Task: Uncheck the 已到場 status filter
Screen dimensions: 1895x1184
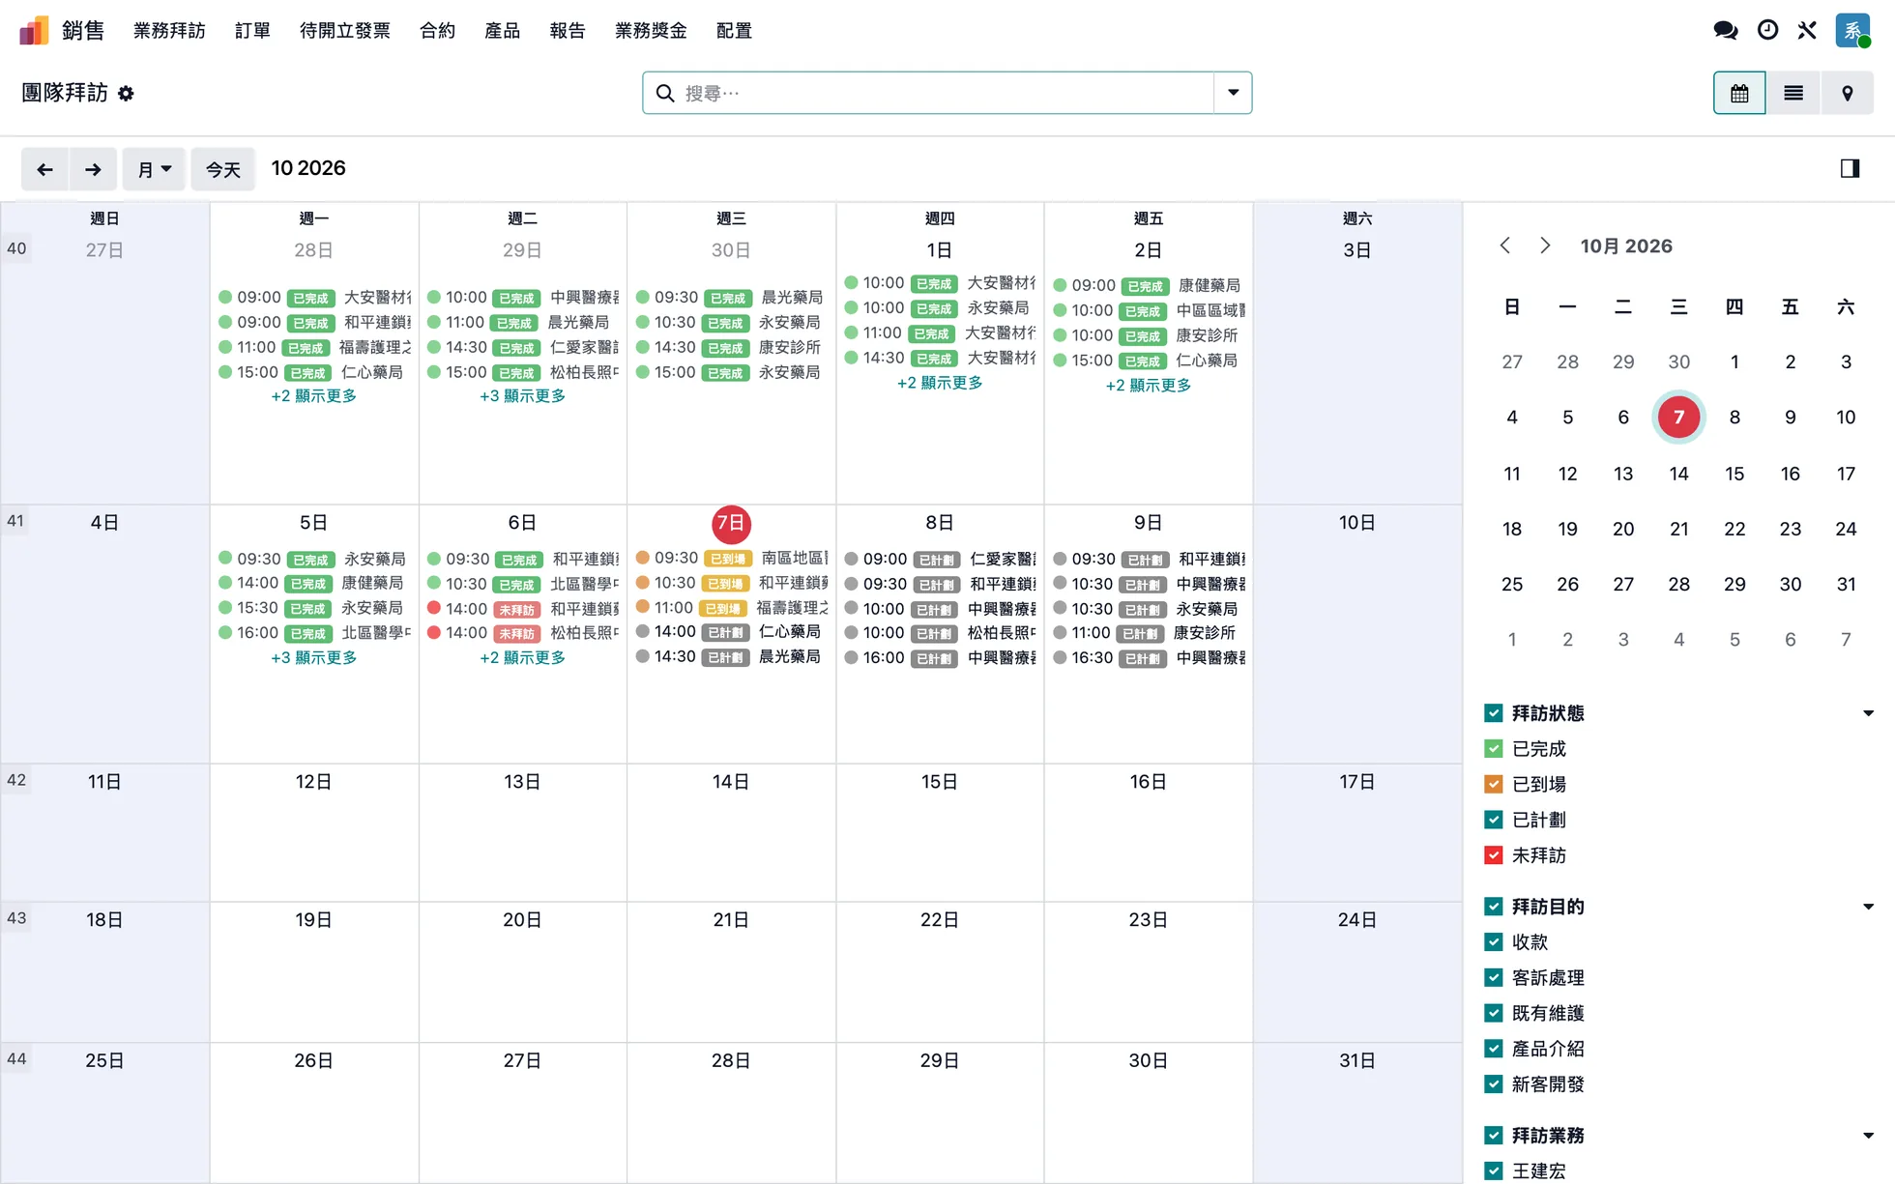Action: tap(1494, 785)
